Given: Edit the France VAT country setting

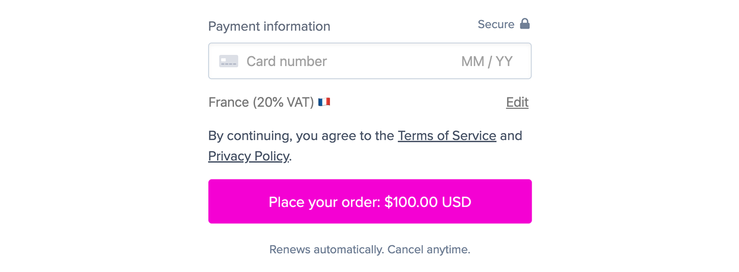Looking at the screenshot, I should click(517, 102).
